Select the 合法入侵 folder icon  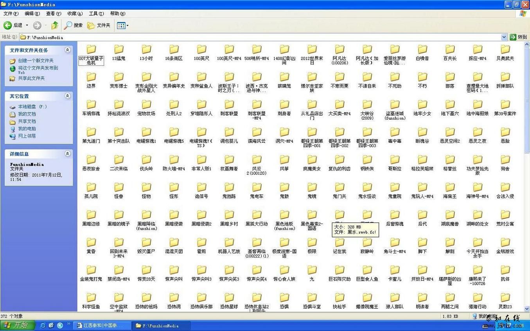(505, 187)
